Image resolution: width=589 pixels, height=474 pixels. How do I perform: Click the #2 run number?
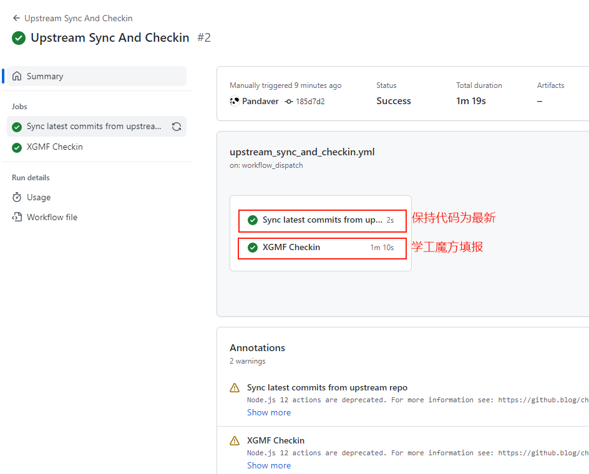click(204, 37)
